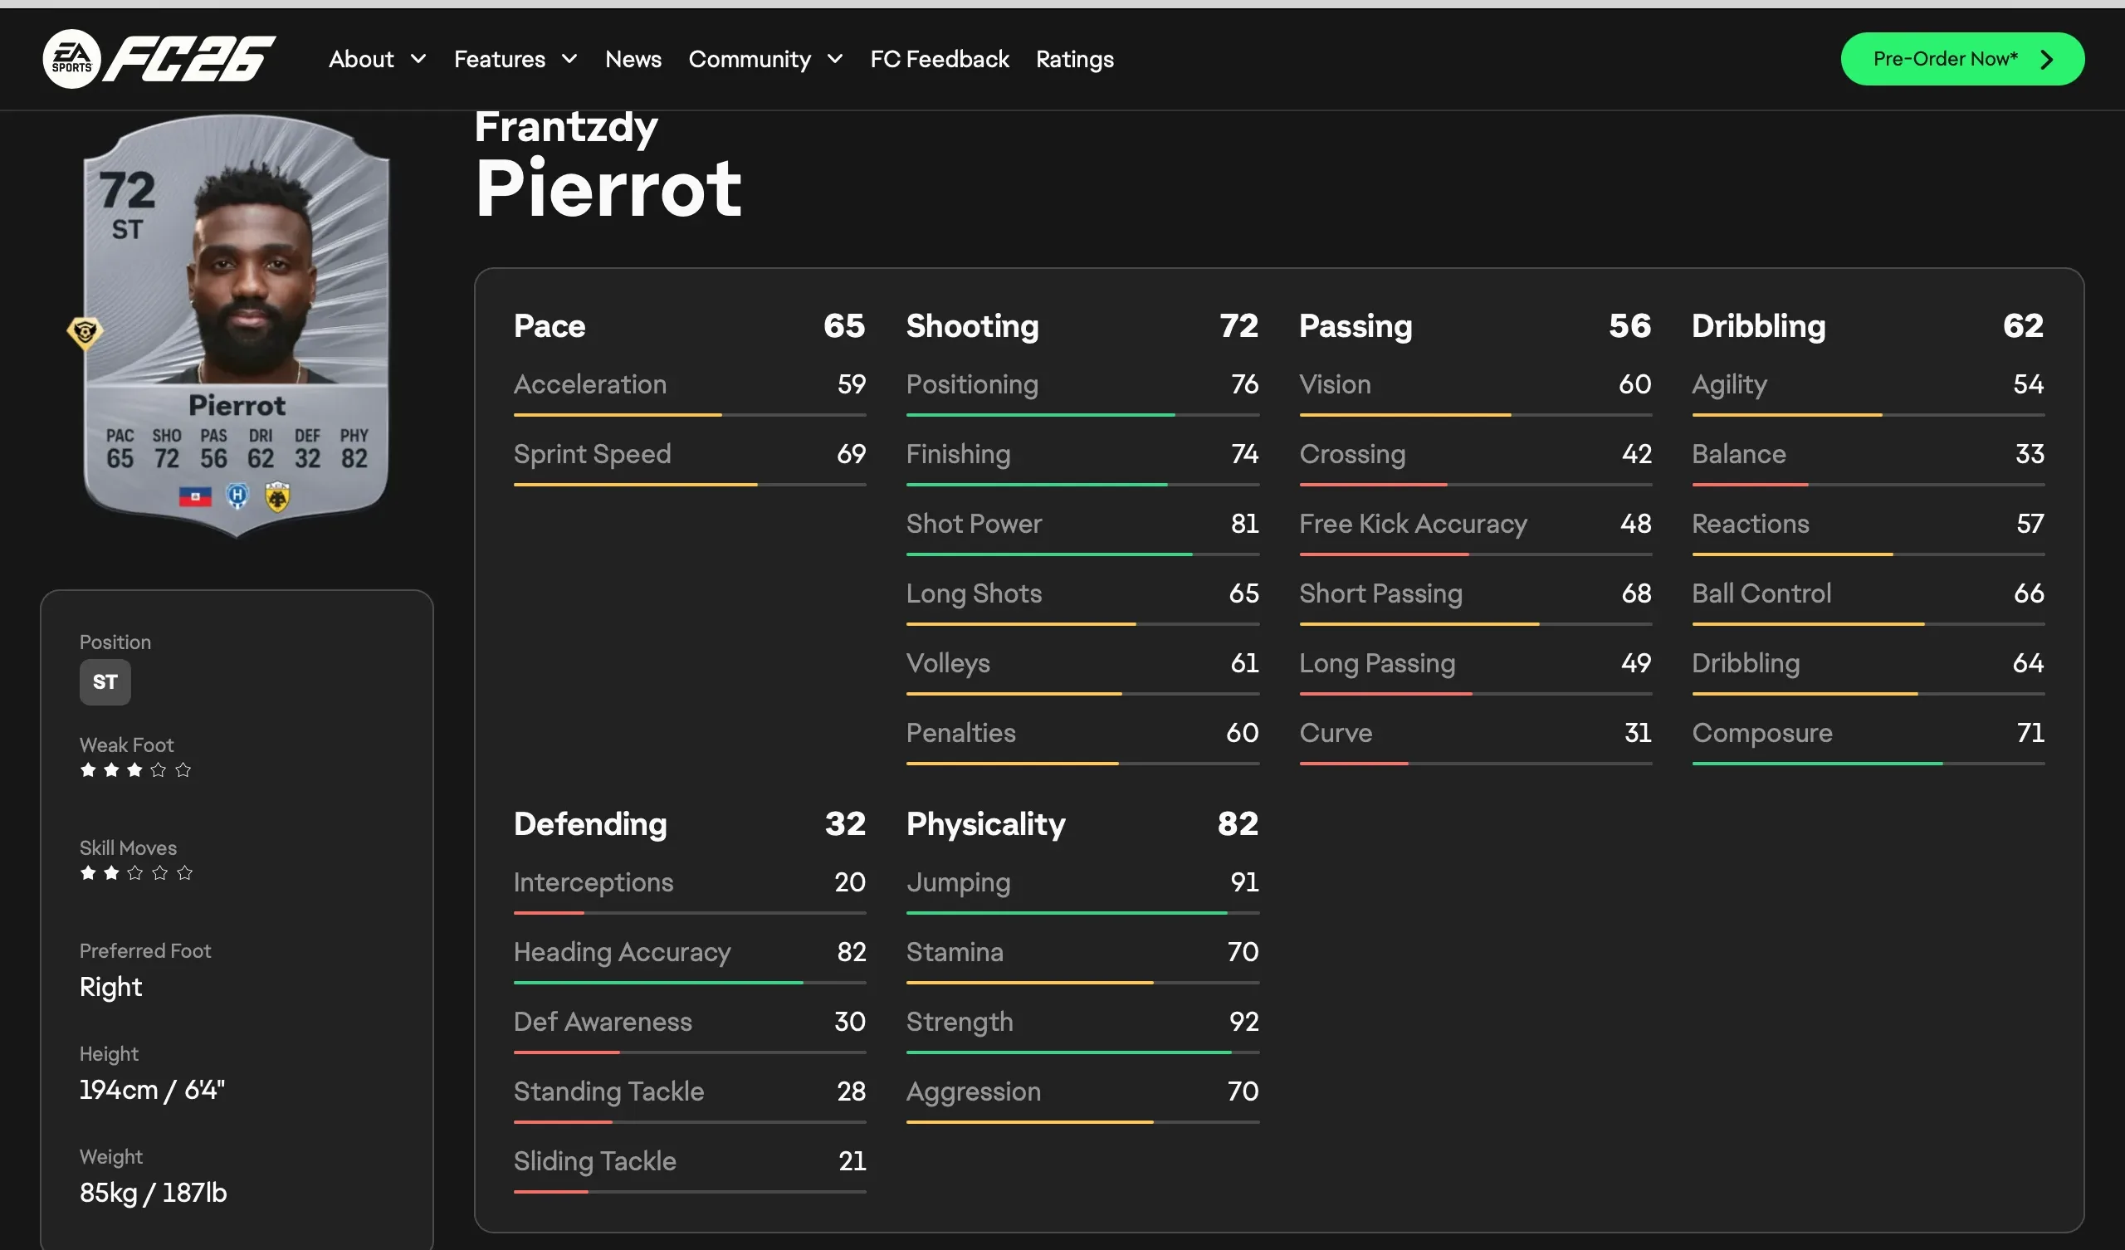Image resolution: width=2125 pixels, height=1250 pixels.
Task: Click the AEK club crest on card
Action: (x=277, y=497)
